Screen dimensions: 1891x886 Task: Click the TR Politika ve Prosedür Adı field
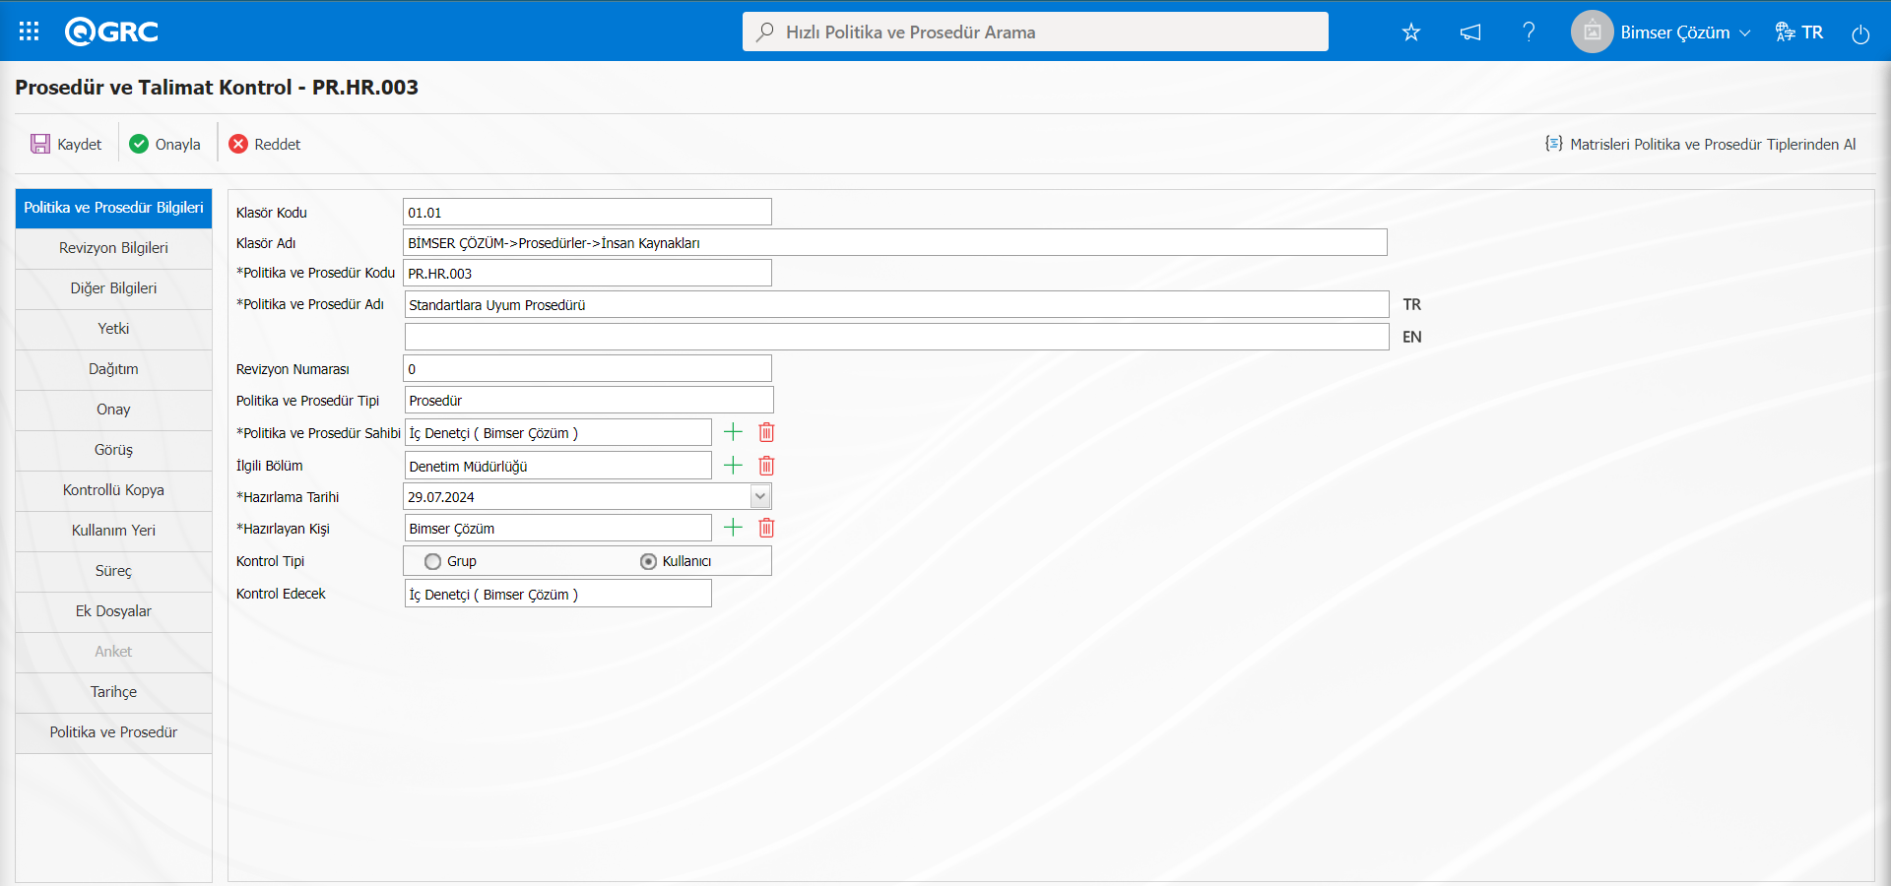[896, 304]
